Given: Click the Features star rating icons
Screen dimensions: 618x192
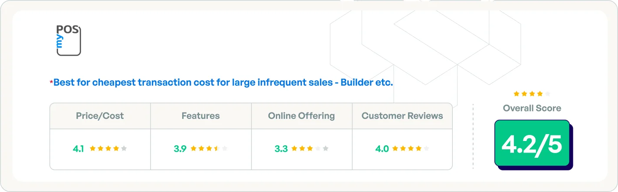Looking at the screenshot, I should click(x=209, y=148).
